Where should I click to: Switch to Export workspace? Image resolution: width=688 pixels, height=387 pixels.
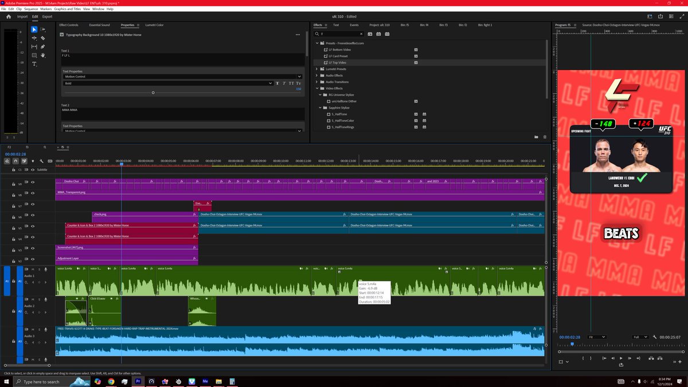coord(47,17)
